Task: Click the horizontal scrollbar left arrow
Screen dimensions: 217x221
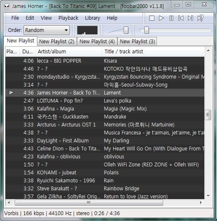Action: (9, 203)
